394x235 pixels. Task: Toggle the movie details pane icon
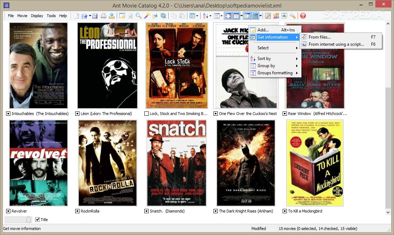[x=255, y=16]
